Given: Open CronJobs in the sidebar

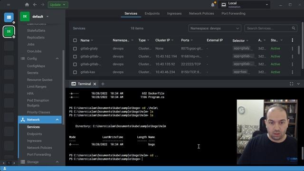Looking at the screenshot, I should point(34,51).
